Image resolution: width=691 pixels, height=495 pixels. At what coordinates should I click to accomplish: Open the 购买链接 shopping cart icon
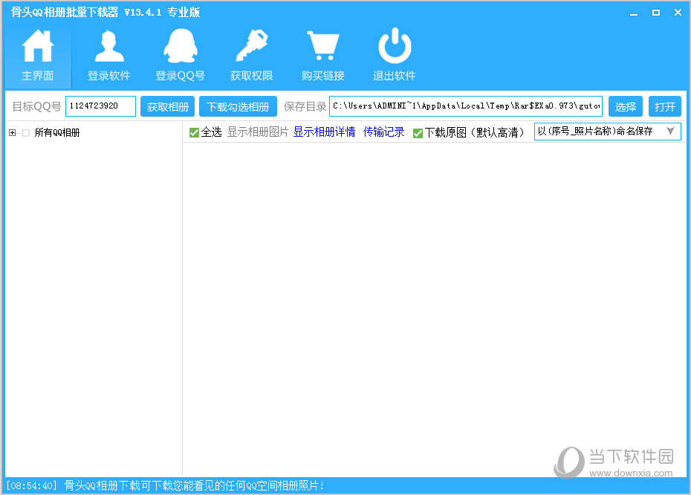323,45
